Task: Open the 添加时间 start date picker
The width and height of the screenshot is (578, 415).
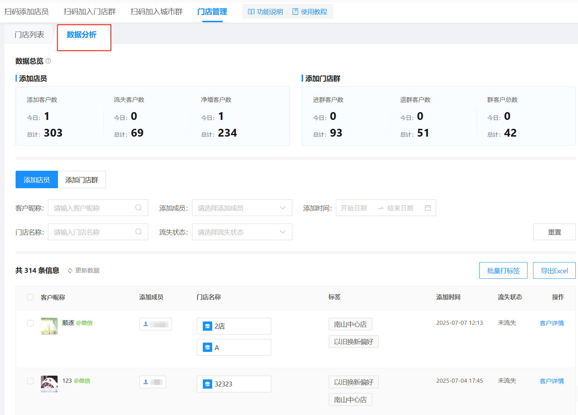Action: (354, 208)
